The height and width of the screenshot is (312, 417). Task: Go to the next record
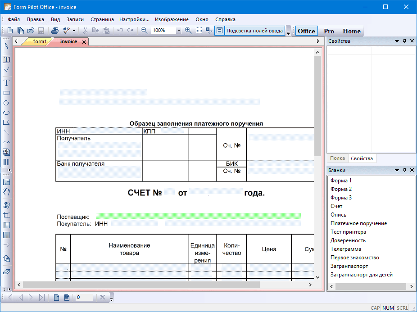coord(30,298)
